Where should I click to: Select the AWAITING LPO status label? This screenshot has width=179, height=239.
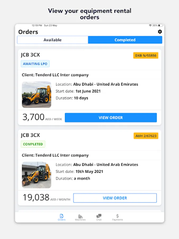point(35,64)
